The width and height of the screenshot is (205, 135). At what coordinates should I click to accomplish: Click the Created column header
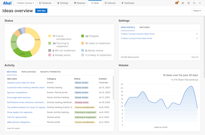click(x=102, y=79)
